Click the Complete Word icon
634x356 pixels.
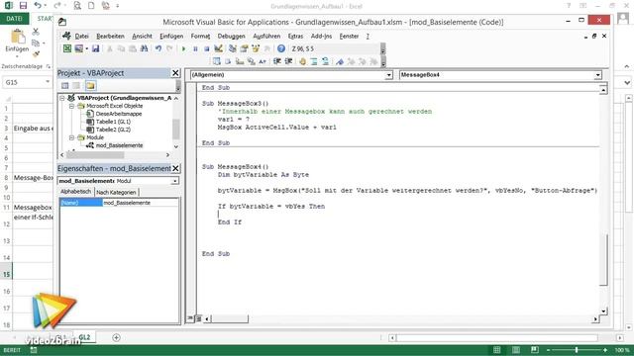(263, 61)
